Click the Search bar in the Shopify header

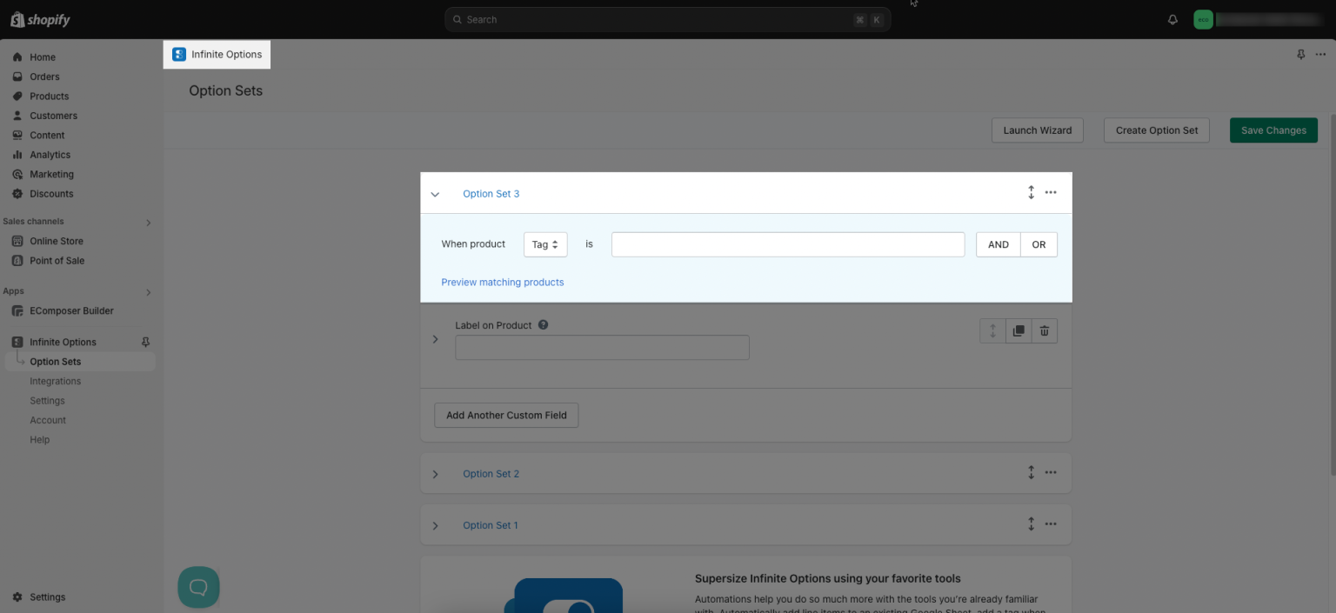(x=666, y=18)
